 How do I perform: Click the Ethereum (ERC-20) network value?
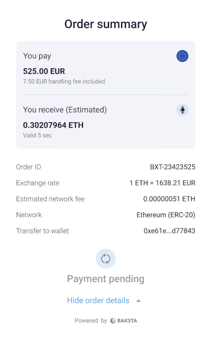tap(166, 215)
